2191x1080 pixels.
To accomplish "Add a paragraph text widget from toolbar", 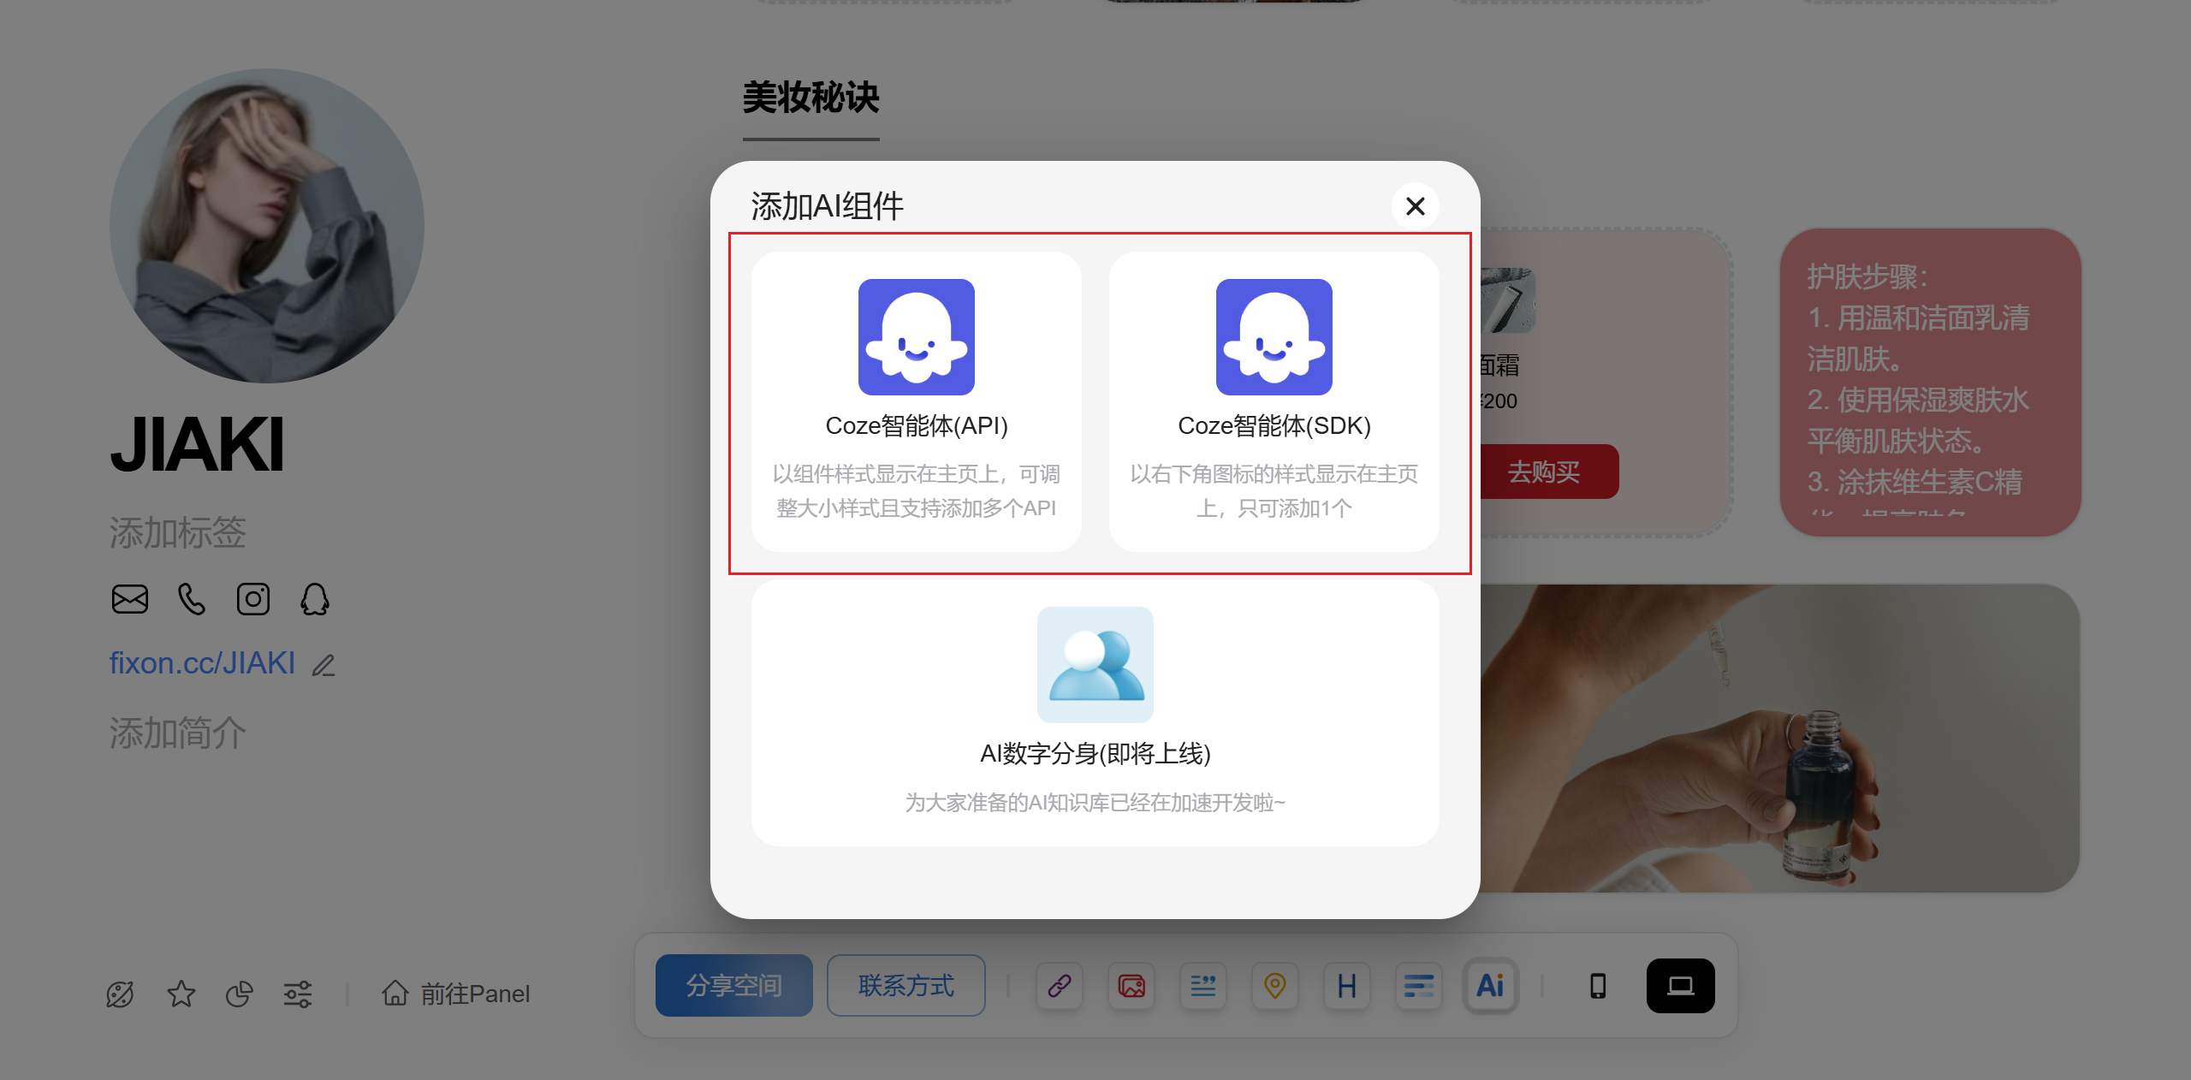I will tap(1419, 986).
